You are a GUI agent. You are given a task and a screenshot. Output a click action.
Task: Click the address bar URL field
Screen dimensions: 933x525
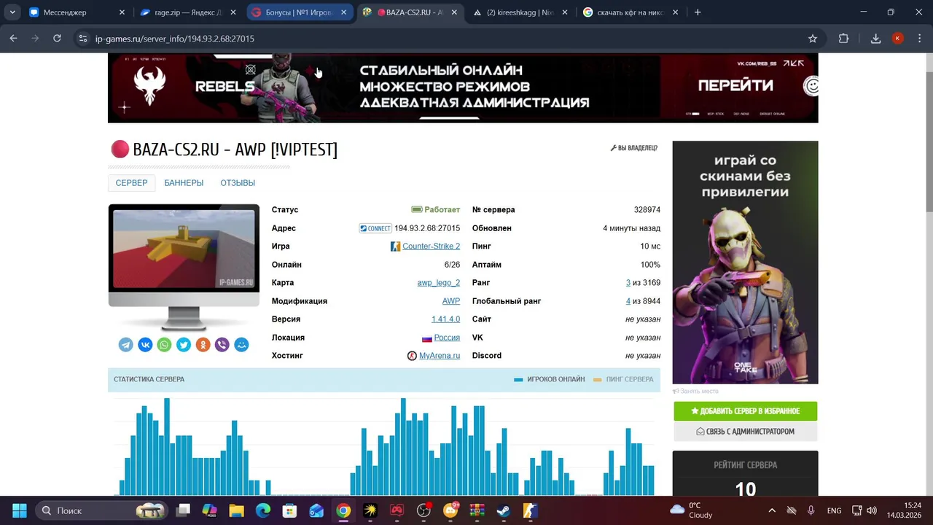(437, 39)
